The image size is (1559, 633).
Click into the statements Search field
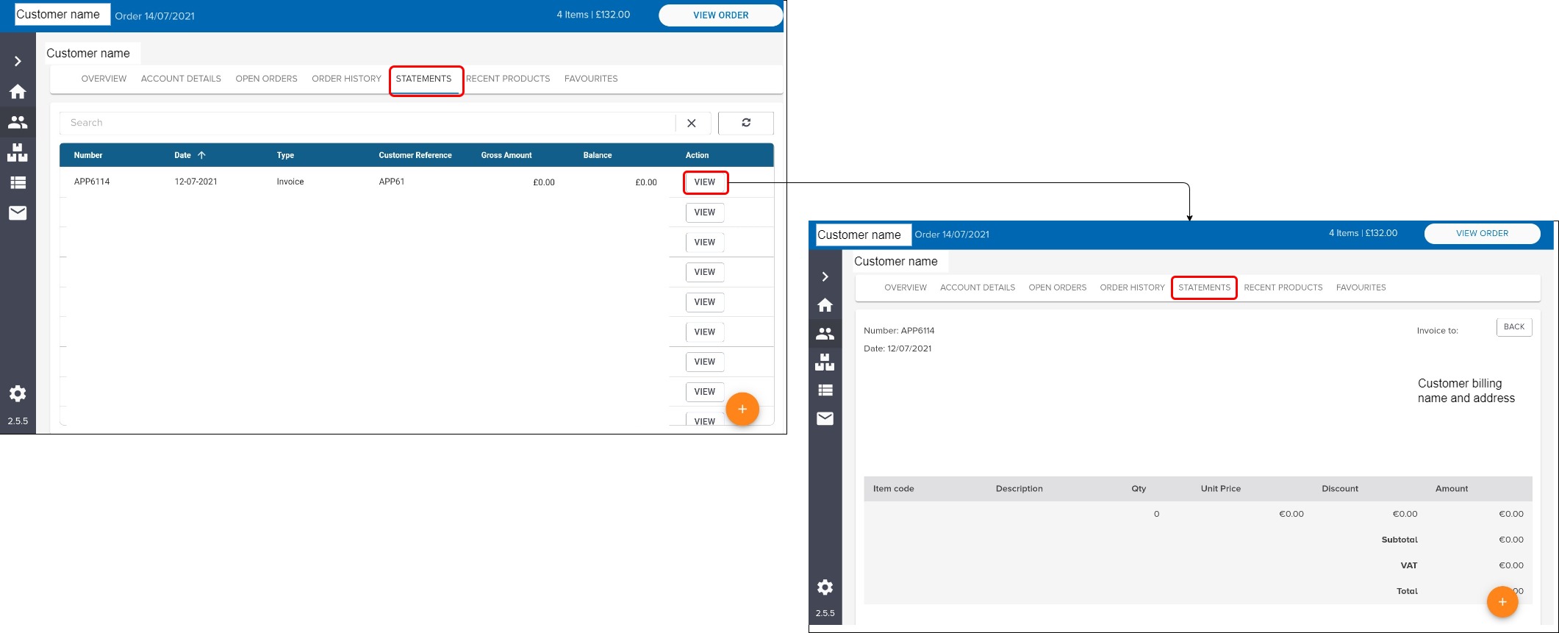(x=368, y=123)
